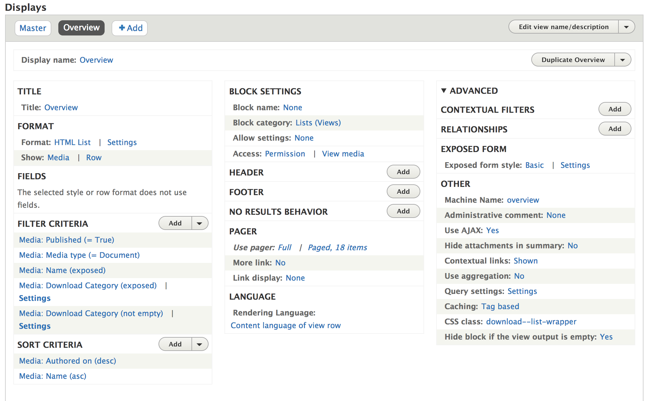This screenshot has width=653, height=401.
Task: Add a No Results Behavior
Action: coord(403,211)
